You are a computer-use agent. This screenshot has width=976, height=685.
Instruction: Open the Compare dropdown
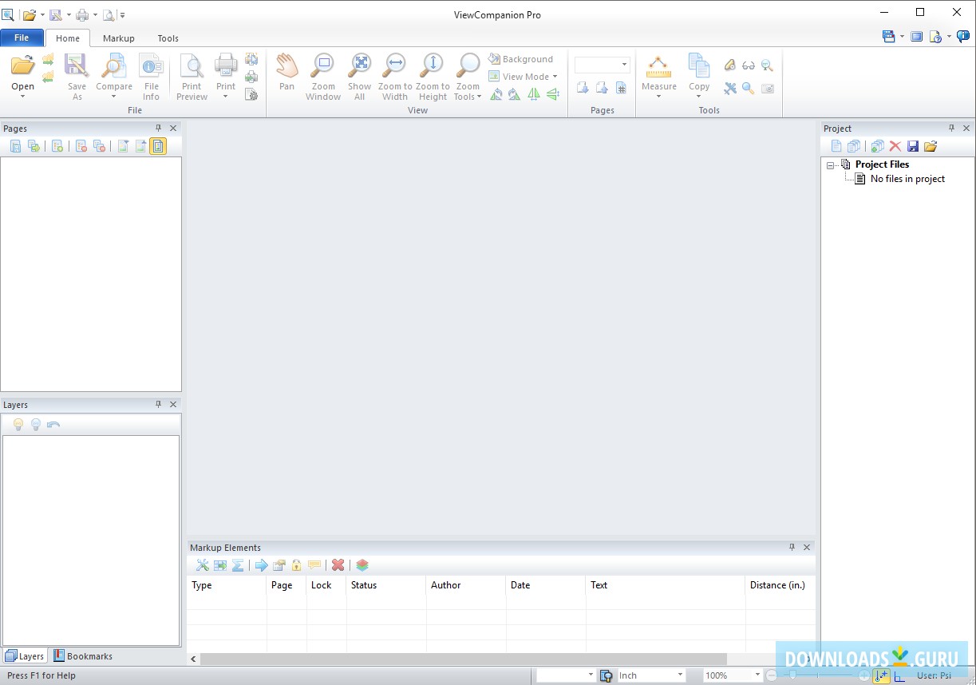click(114, 97)
